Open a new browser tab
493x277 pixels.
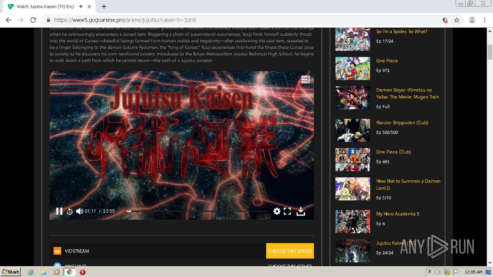[x=104, y=7]
